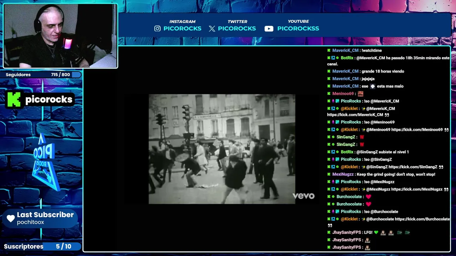Click the emote posted by Meninoo69
The height and width of the screenshot is (256, 456).
point(361,94)
